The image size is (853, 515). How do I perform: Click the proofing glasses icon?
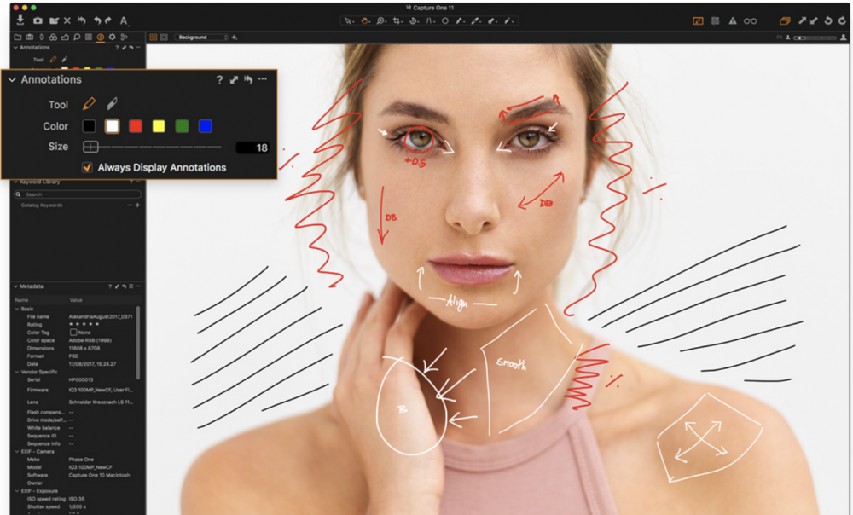coord(750,20)
